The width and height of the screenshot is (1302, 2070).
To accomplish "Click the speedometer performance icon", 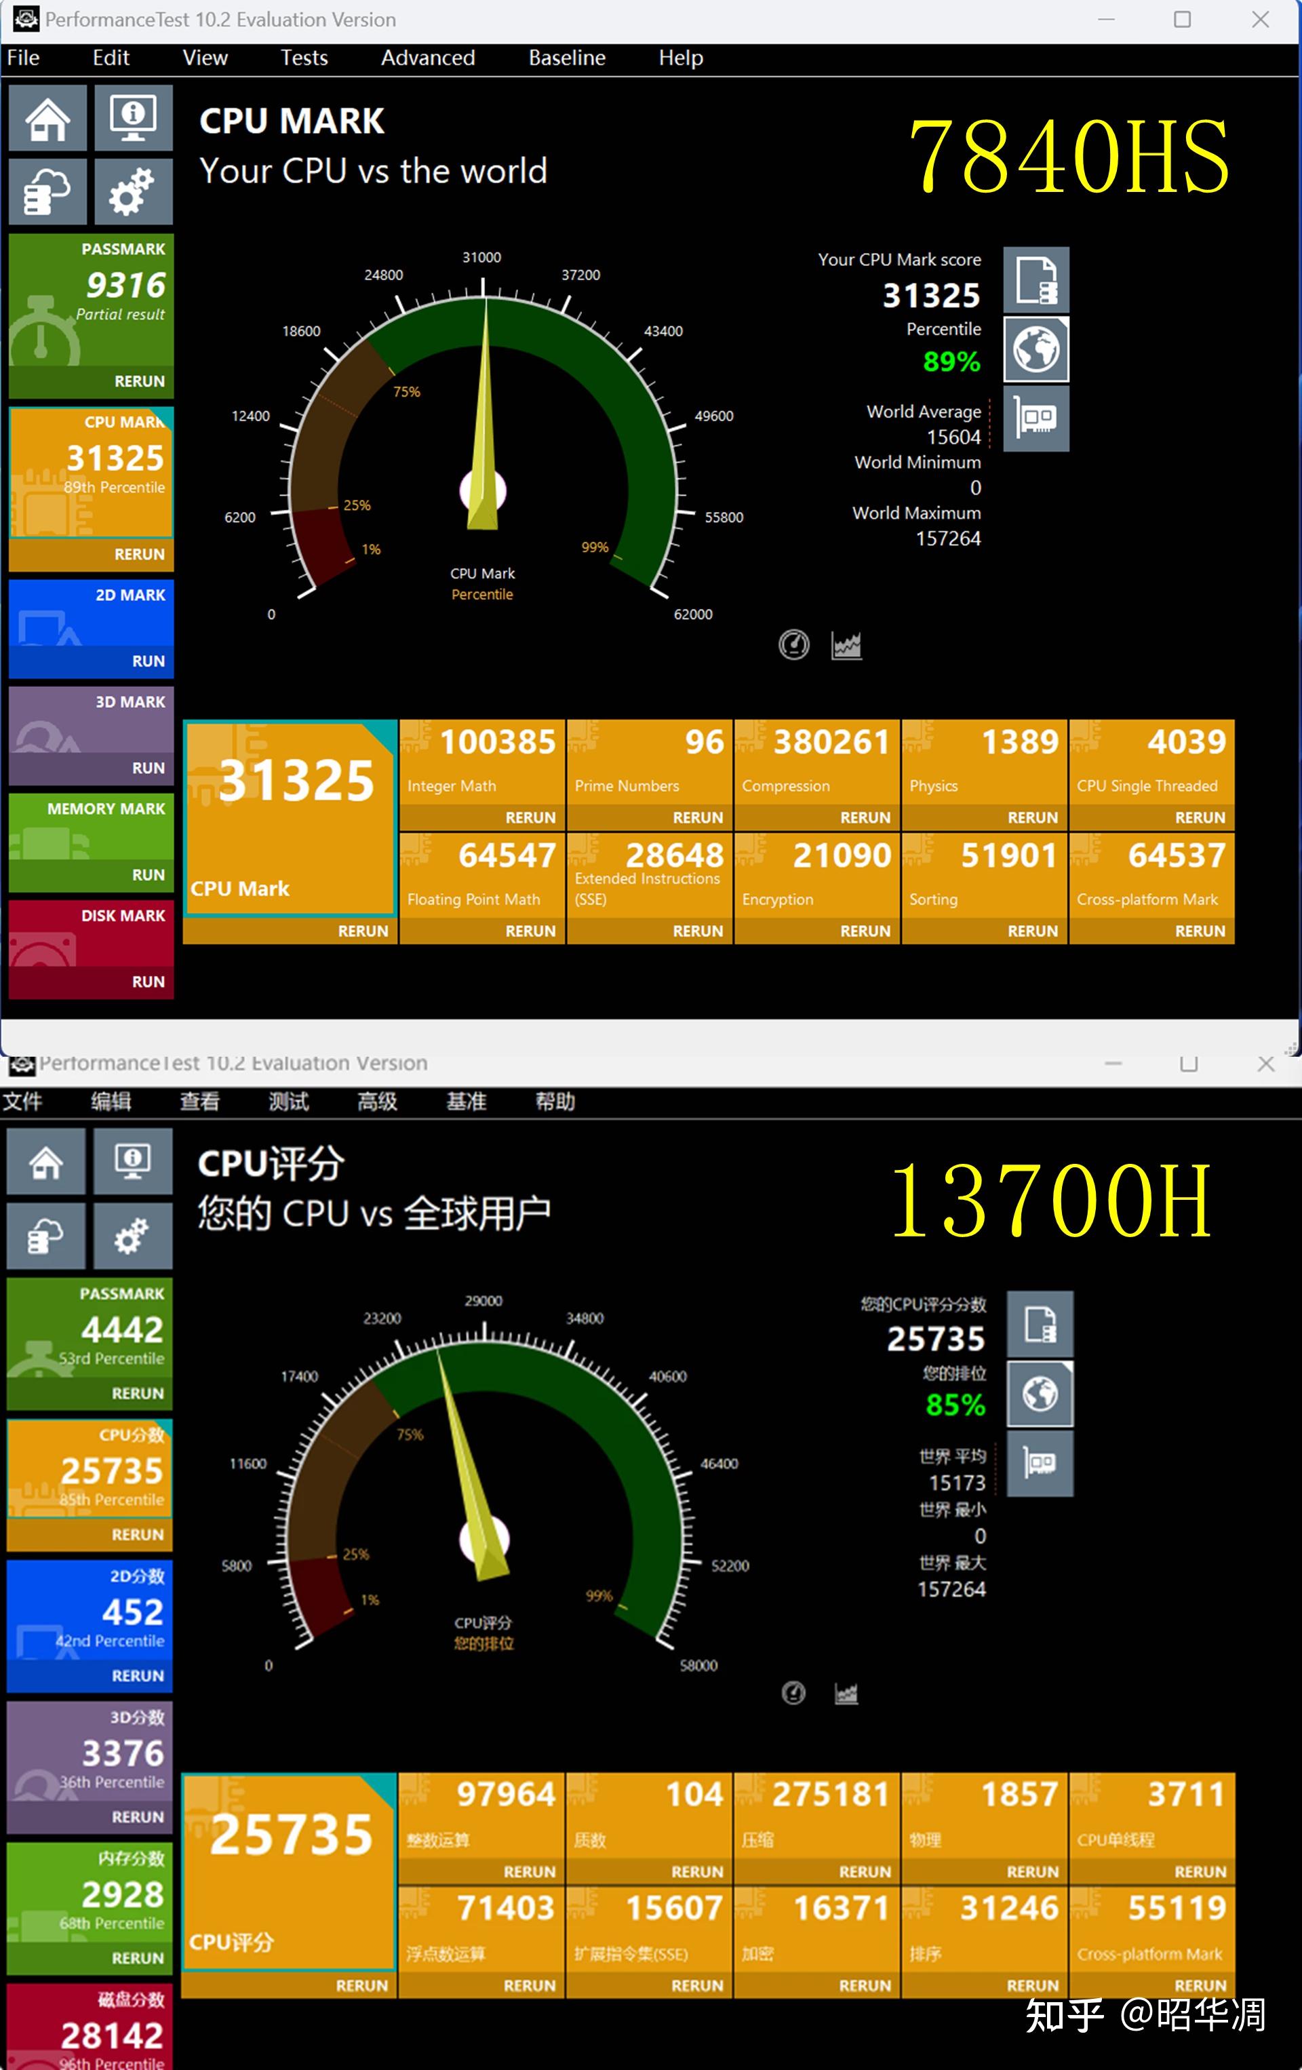I will [x=791, y=646].
